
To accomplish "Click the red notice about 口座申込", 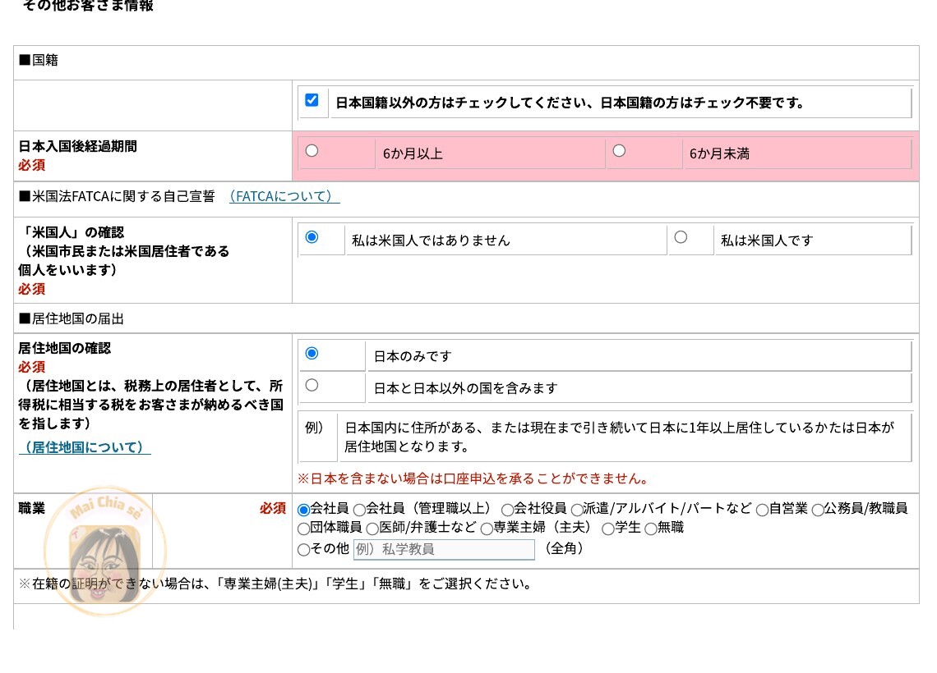I will [473, 478].
